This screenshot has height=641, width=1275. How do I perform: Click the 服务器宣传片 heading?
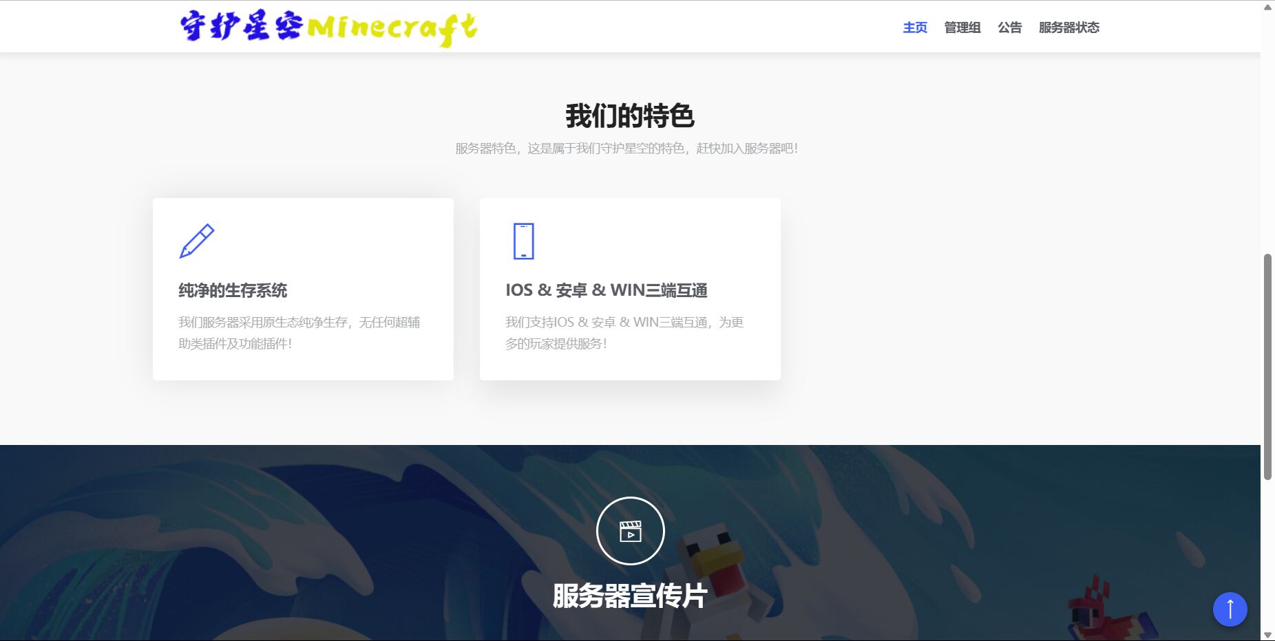(630, 596)
